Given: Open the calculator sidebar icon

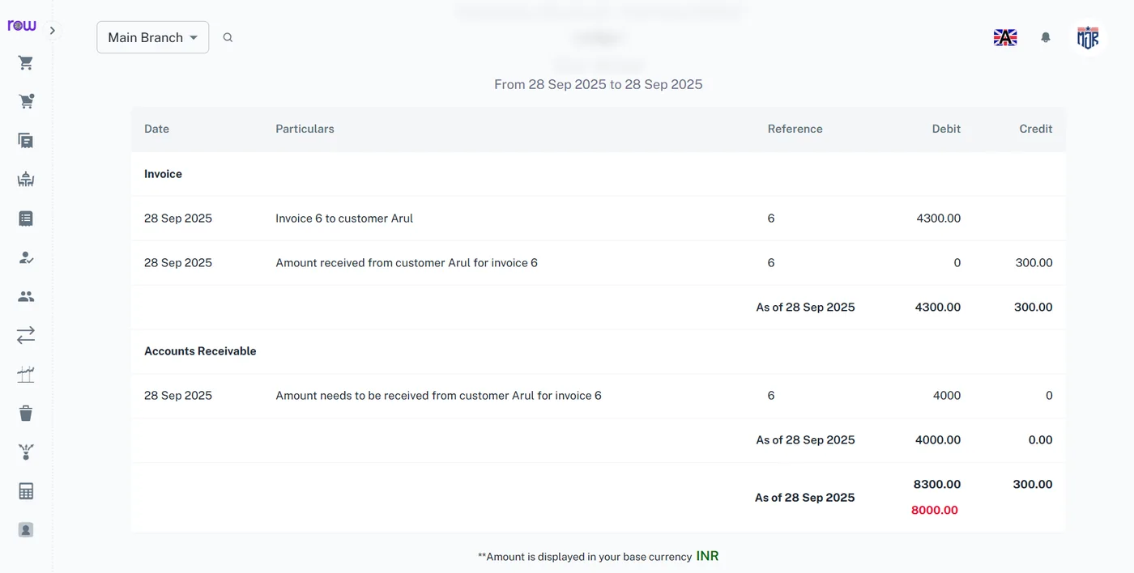Looking at the screenshot, I should click(x=26, y=491).
